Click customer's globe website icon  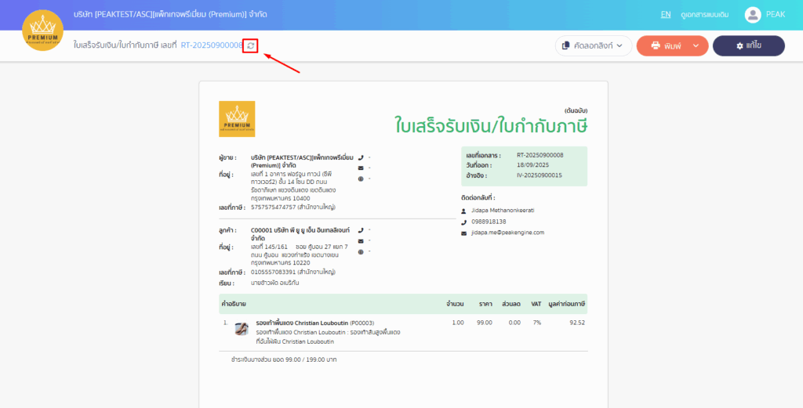point(361,252)
